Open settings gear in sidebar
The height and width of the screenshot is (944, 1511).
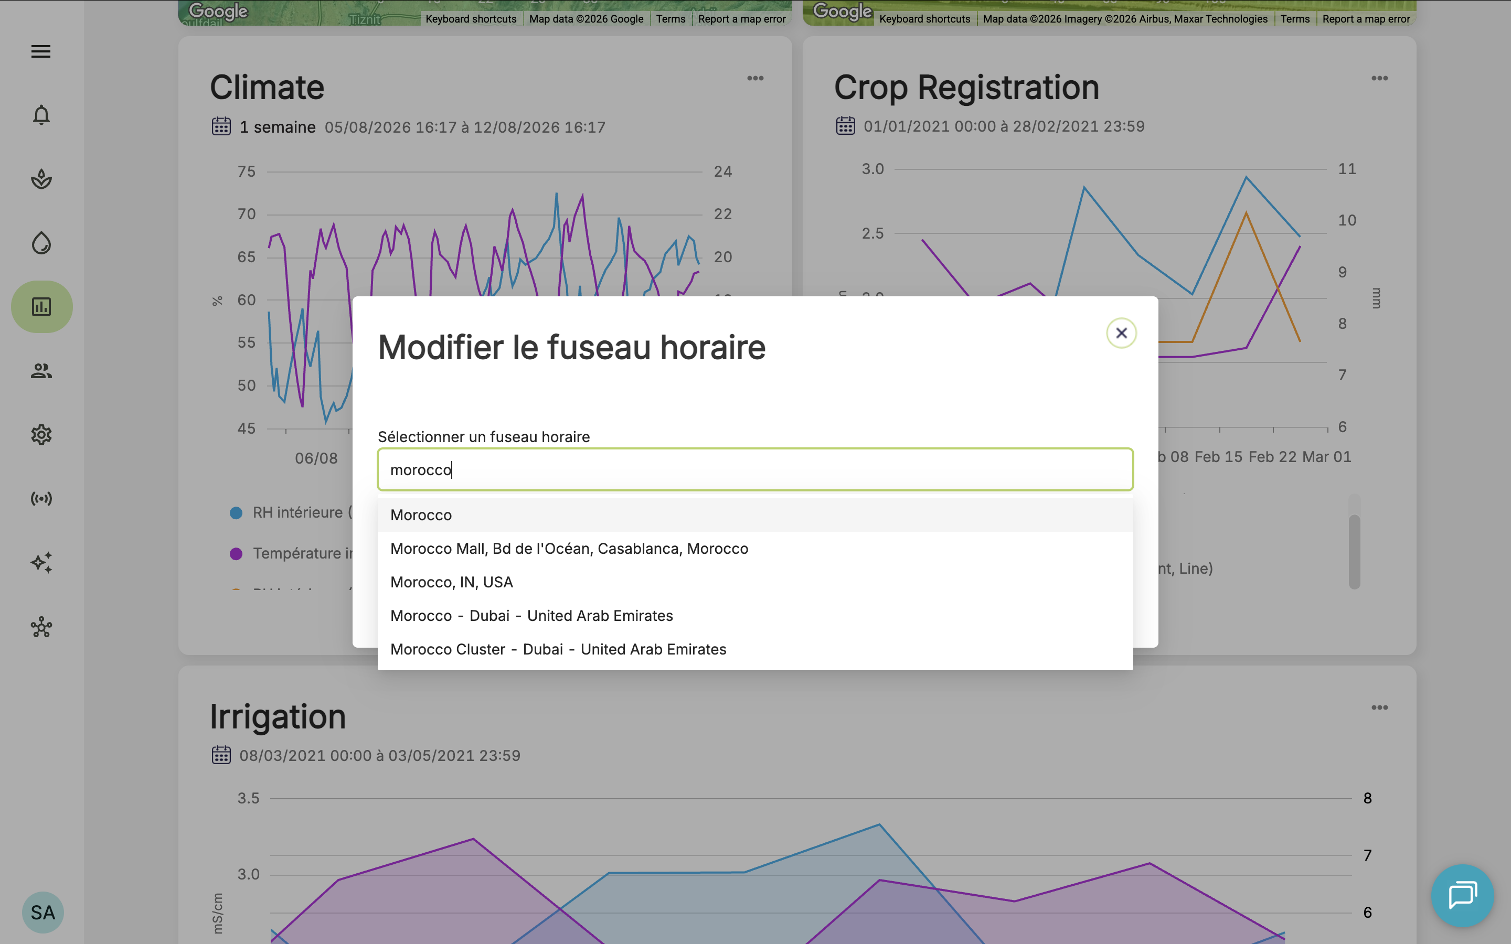pos(41,435)
